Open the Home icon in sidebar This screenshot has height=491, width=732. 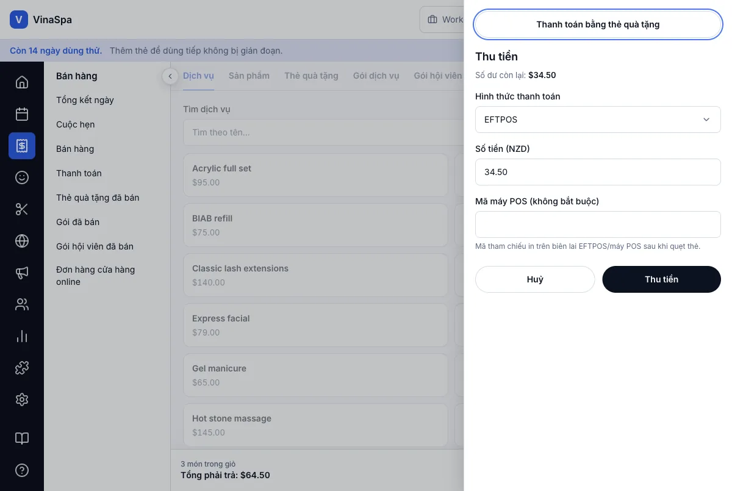point(22,82)
